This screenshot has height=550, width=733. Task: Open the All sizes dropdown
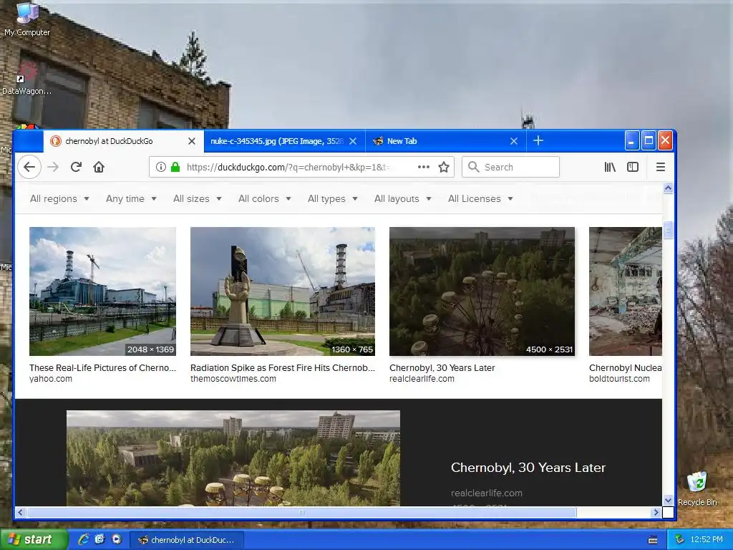tap(197, 199)
